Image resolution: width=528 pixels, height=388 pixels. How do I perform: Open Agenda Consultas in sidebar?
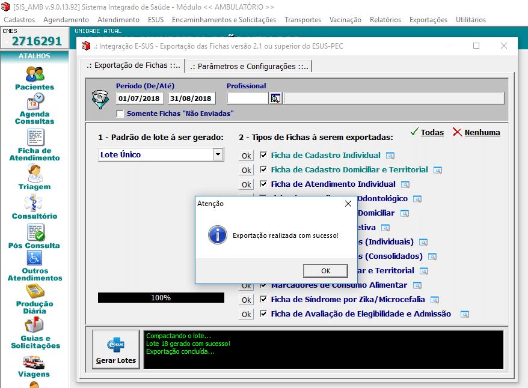point(34,102)
